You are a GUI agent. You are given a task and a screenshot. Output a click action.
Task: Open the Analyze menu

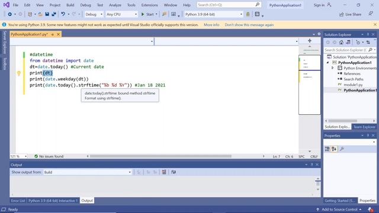[x=115, y=5]
